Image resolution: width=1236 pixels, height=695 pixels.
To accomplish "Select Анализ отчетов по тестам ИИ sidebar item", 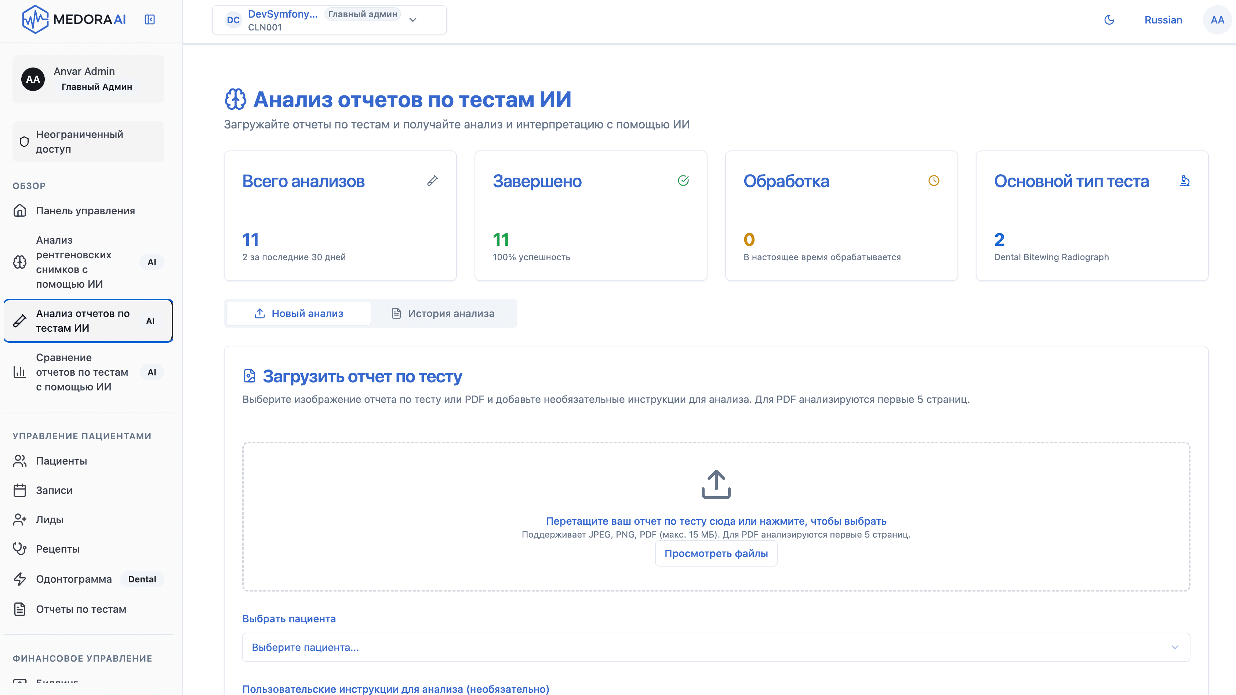I will (x=88, y=321).
